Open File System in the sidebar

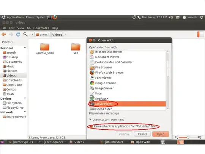(x=12, y=103)
